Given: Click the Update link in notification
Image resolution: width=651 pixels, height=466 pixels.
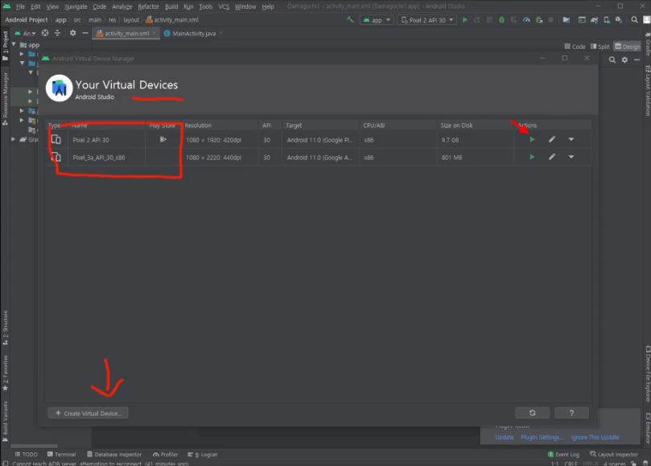Looking at the screenshot, I should click(x=504, y=437).
